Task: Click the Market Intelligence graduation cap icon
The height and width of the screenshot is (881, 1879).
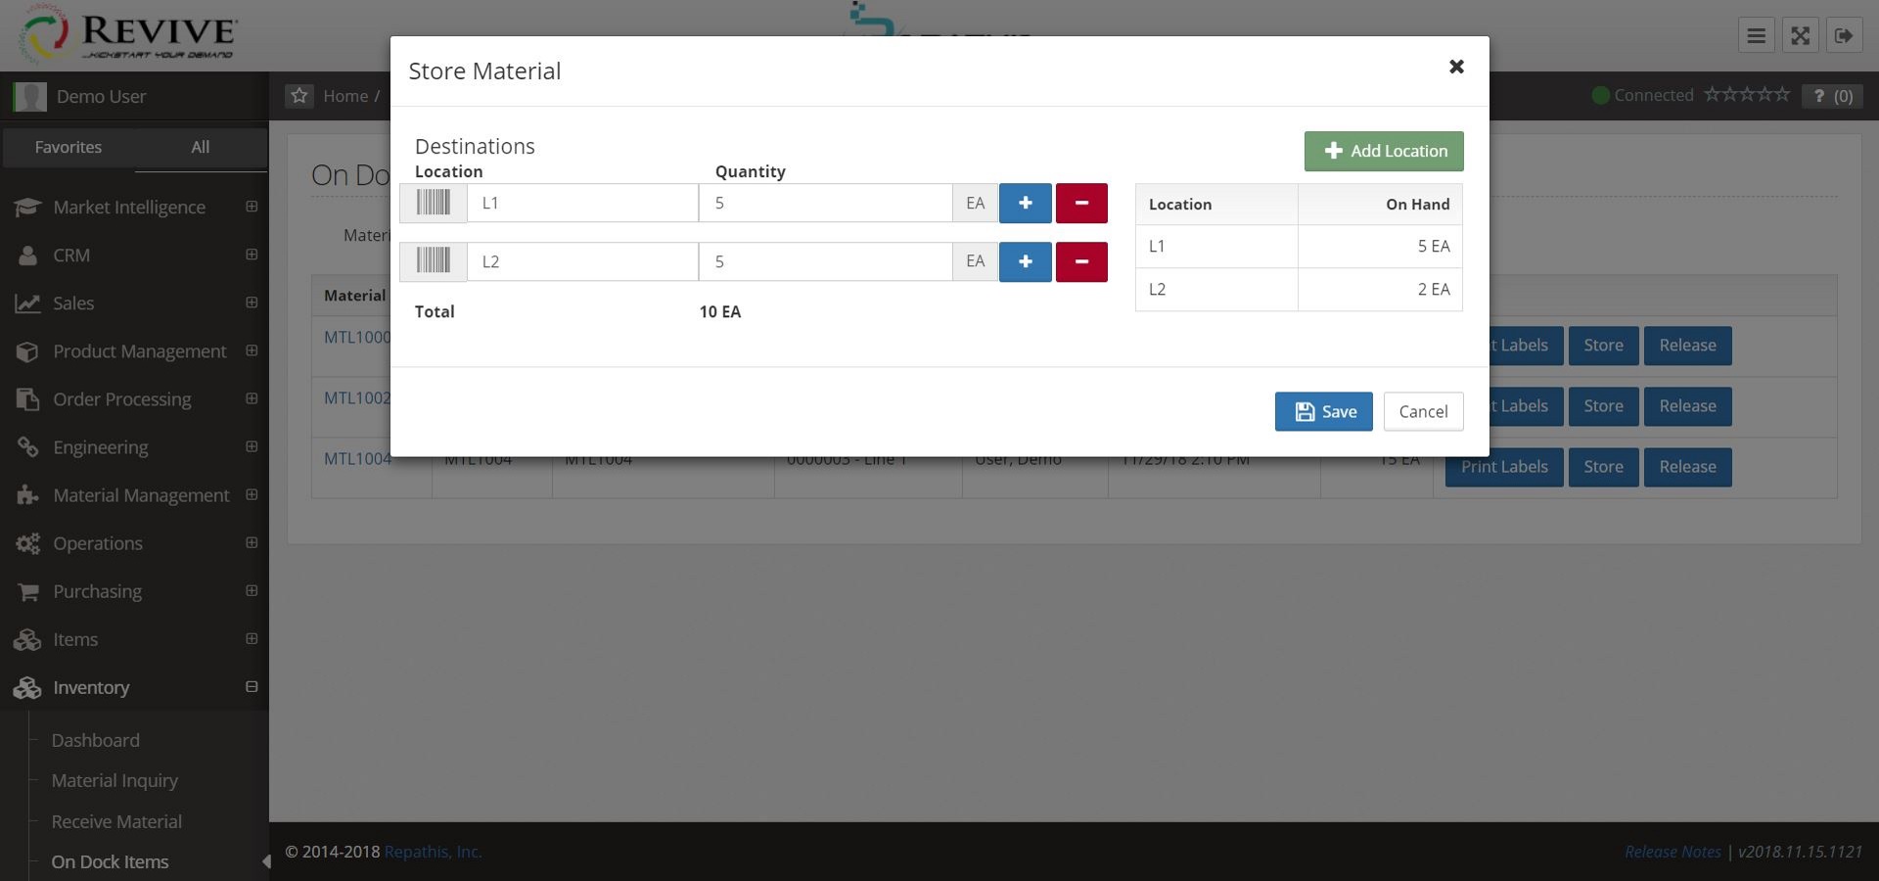Action: (27, 207)
